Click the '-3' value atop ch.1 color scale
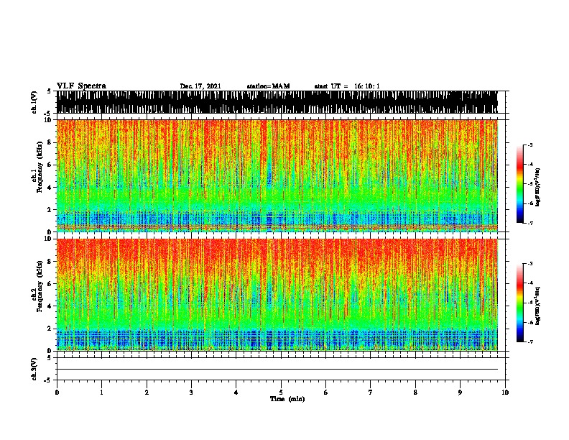The image size is (569, 440). [530, 145]
